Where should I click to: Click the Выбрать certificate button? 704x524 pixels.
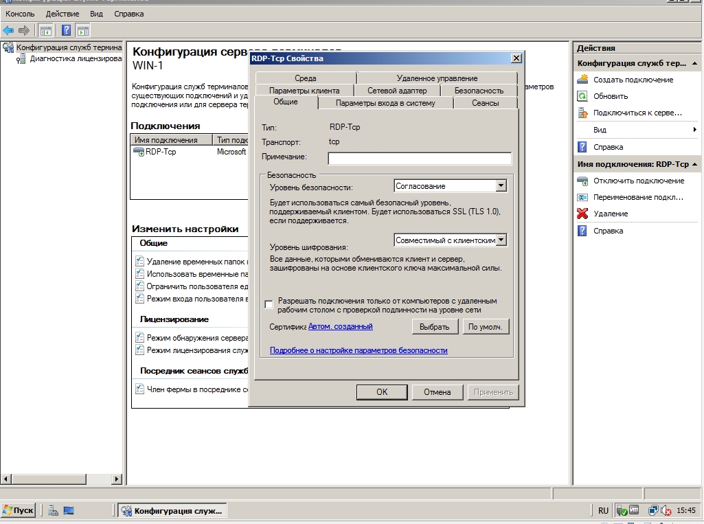click(434, 327)
